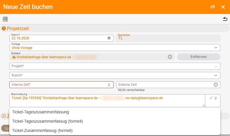Screen dimensions: 230x136
Task: Open the calendar picker in Datum field
Action: [109, 38]
